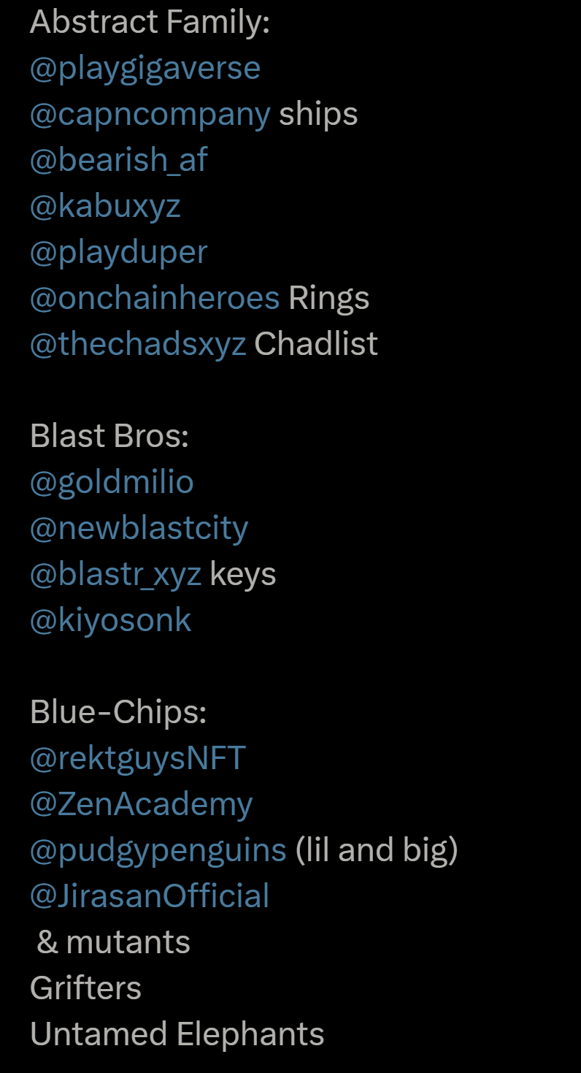Open the @kiyosonk profile
The height and width of the screenshot is (1073, 581).
[110, 620]
